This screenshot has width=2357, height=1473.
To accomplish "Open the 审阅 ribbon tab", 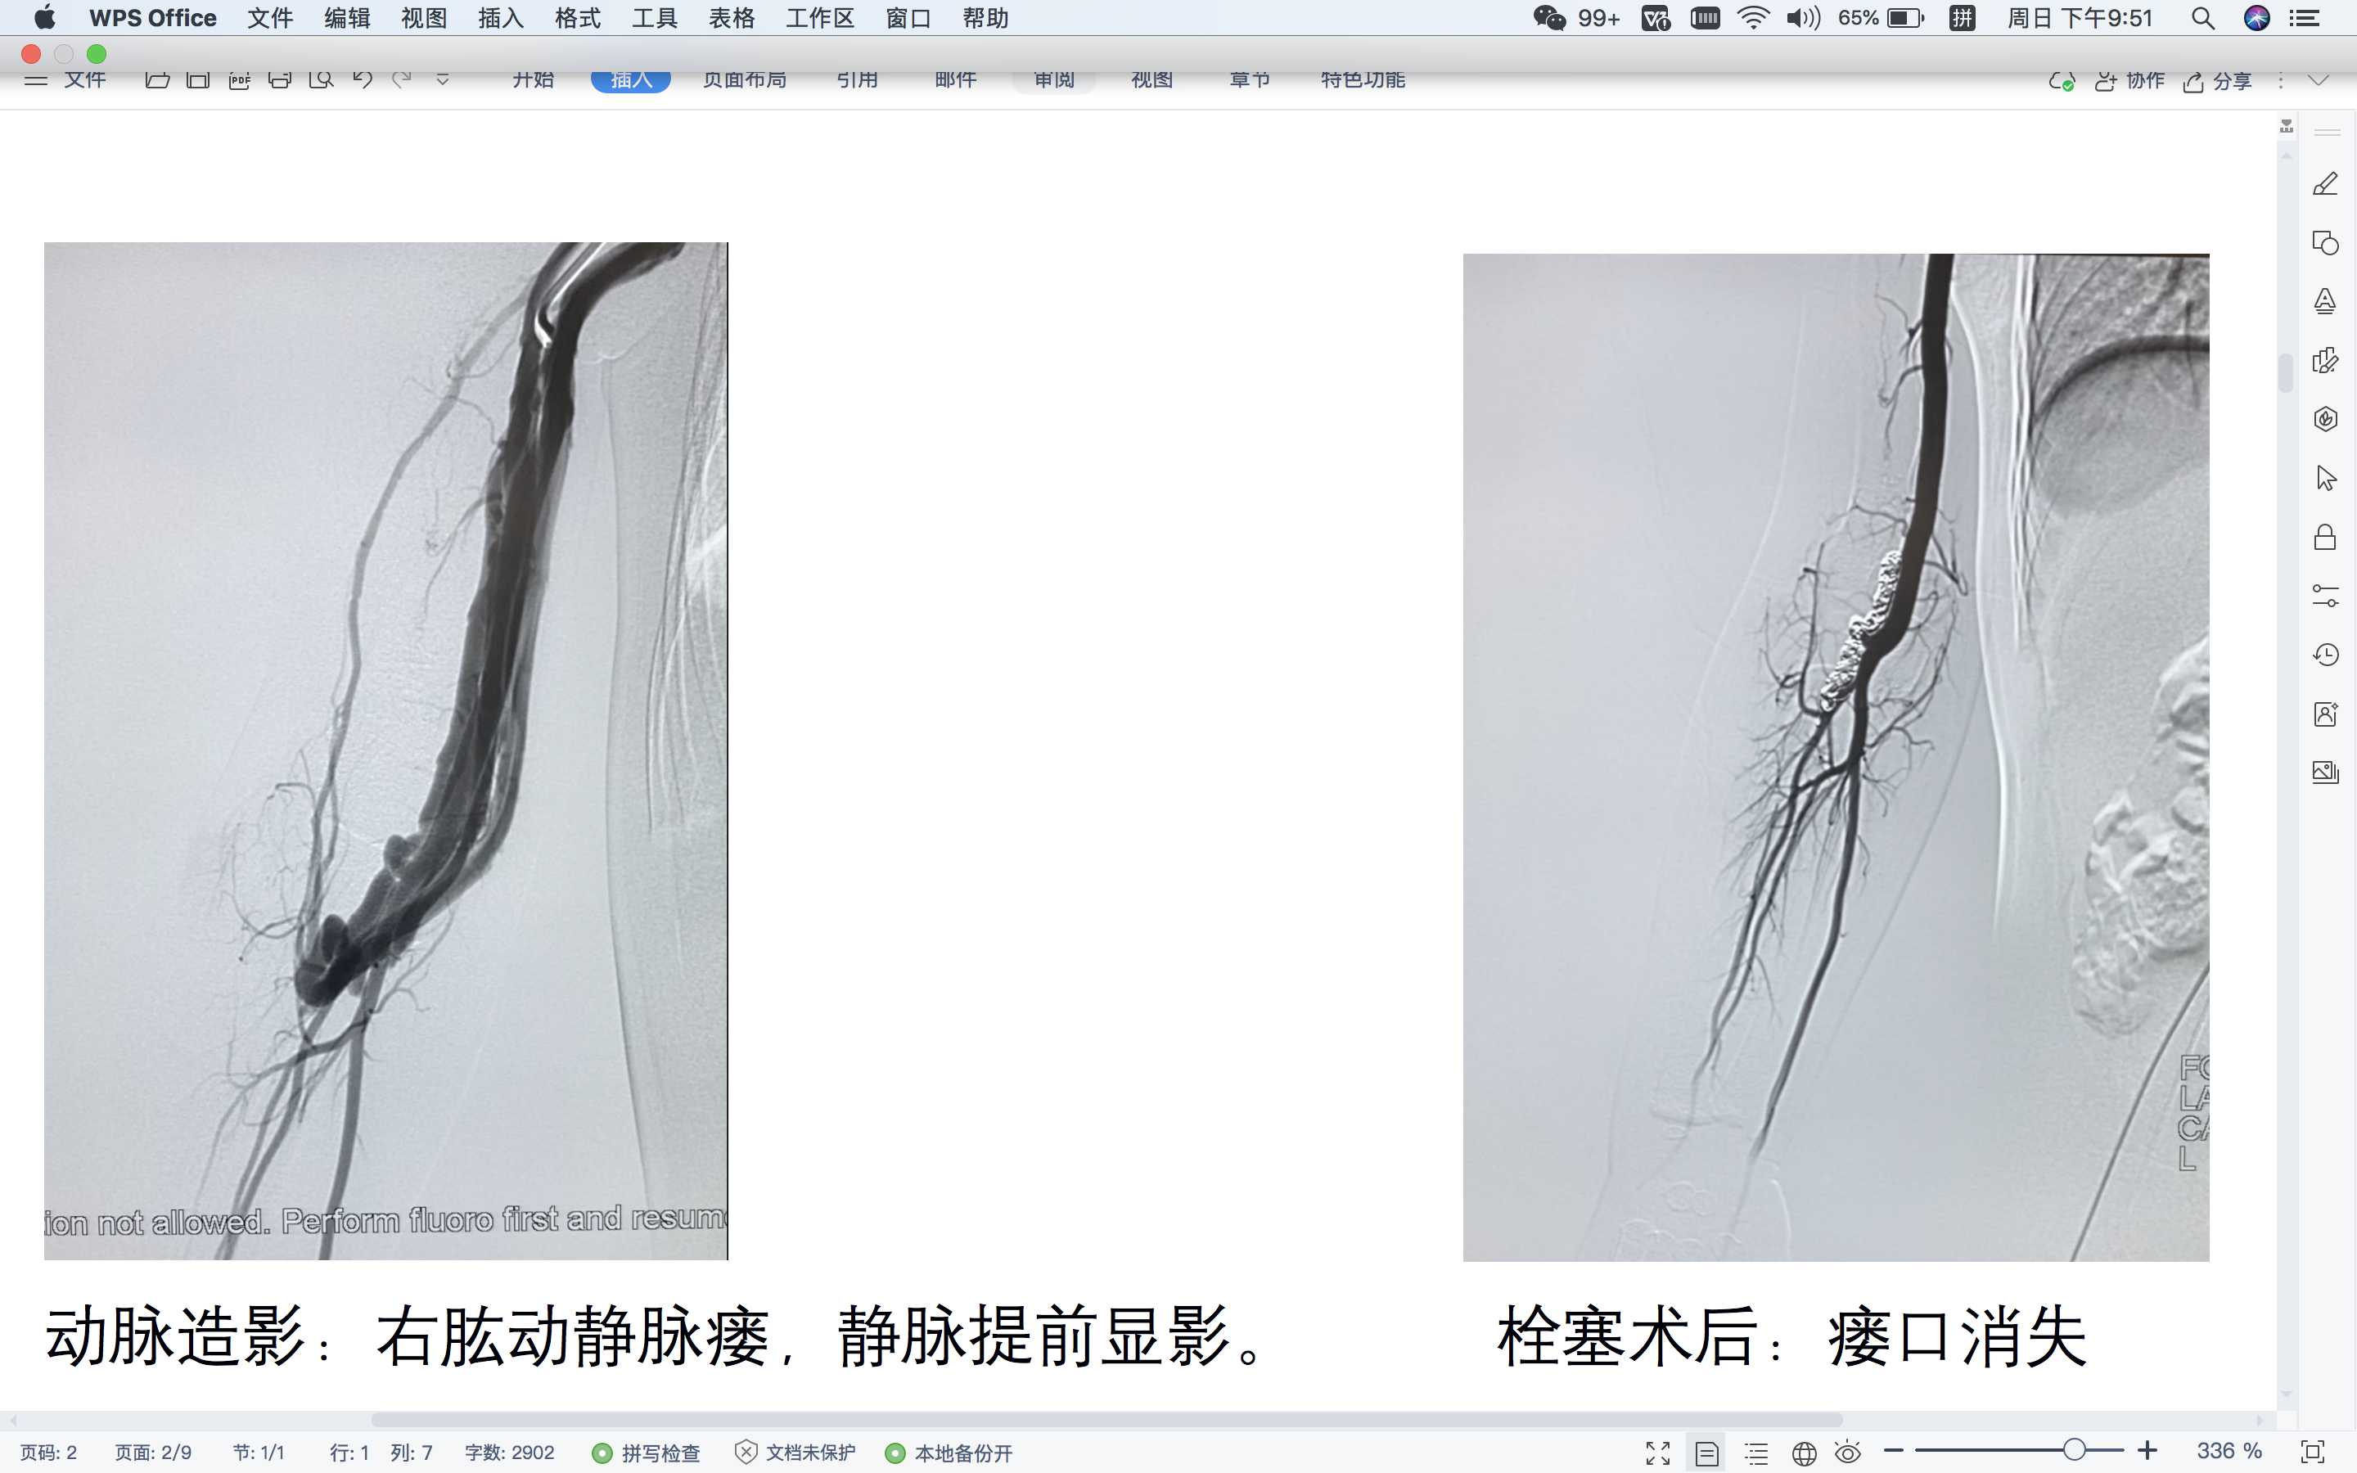I will [1054, 80].
